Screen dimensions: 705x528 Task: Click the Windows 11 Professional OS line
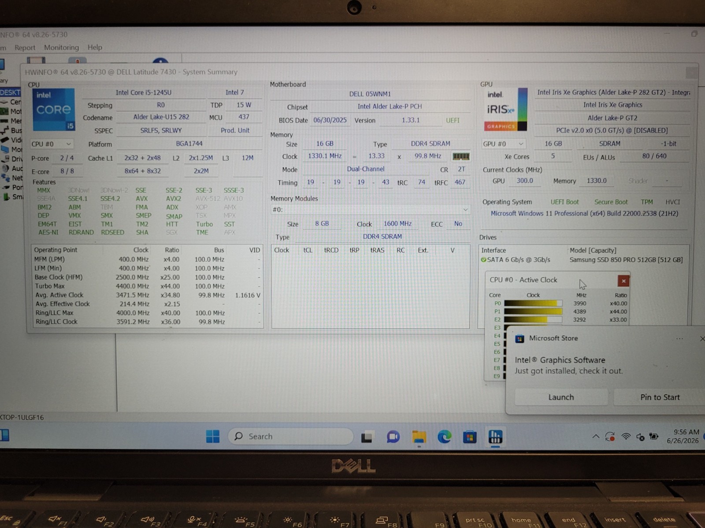pos(584,213)
